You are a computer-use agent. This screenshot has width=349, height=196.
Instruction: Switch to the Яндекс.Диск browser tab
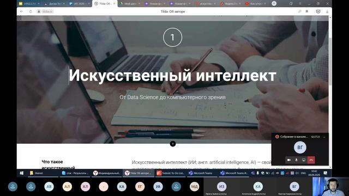[x=230, y=4]
